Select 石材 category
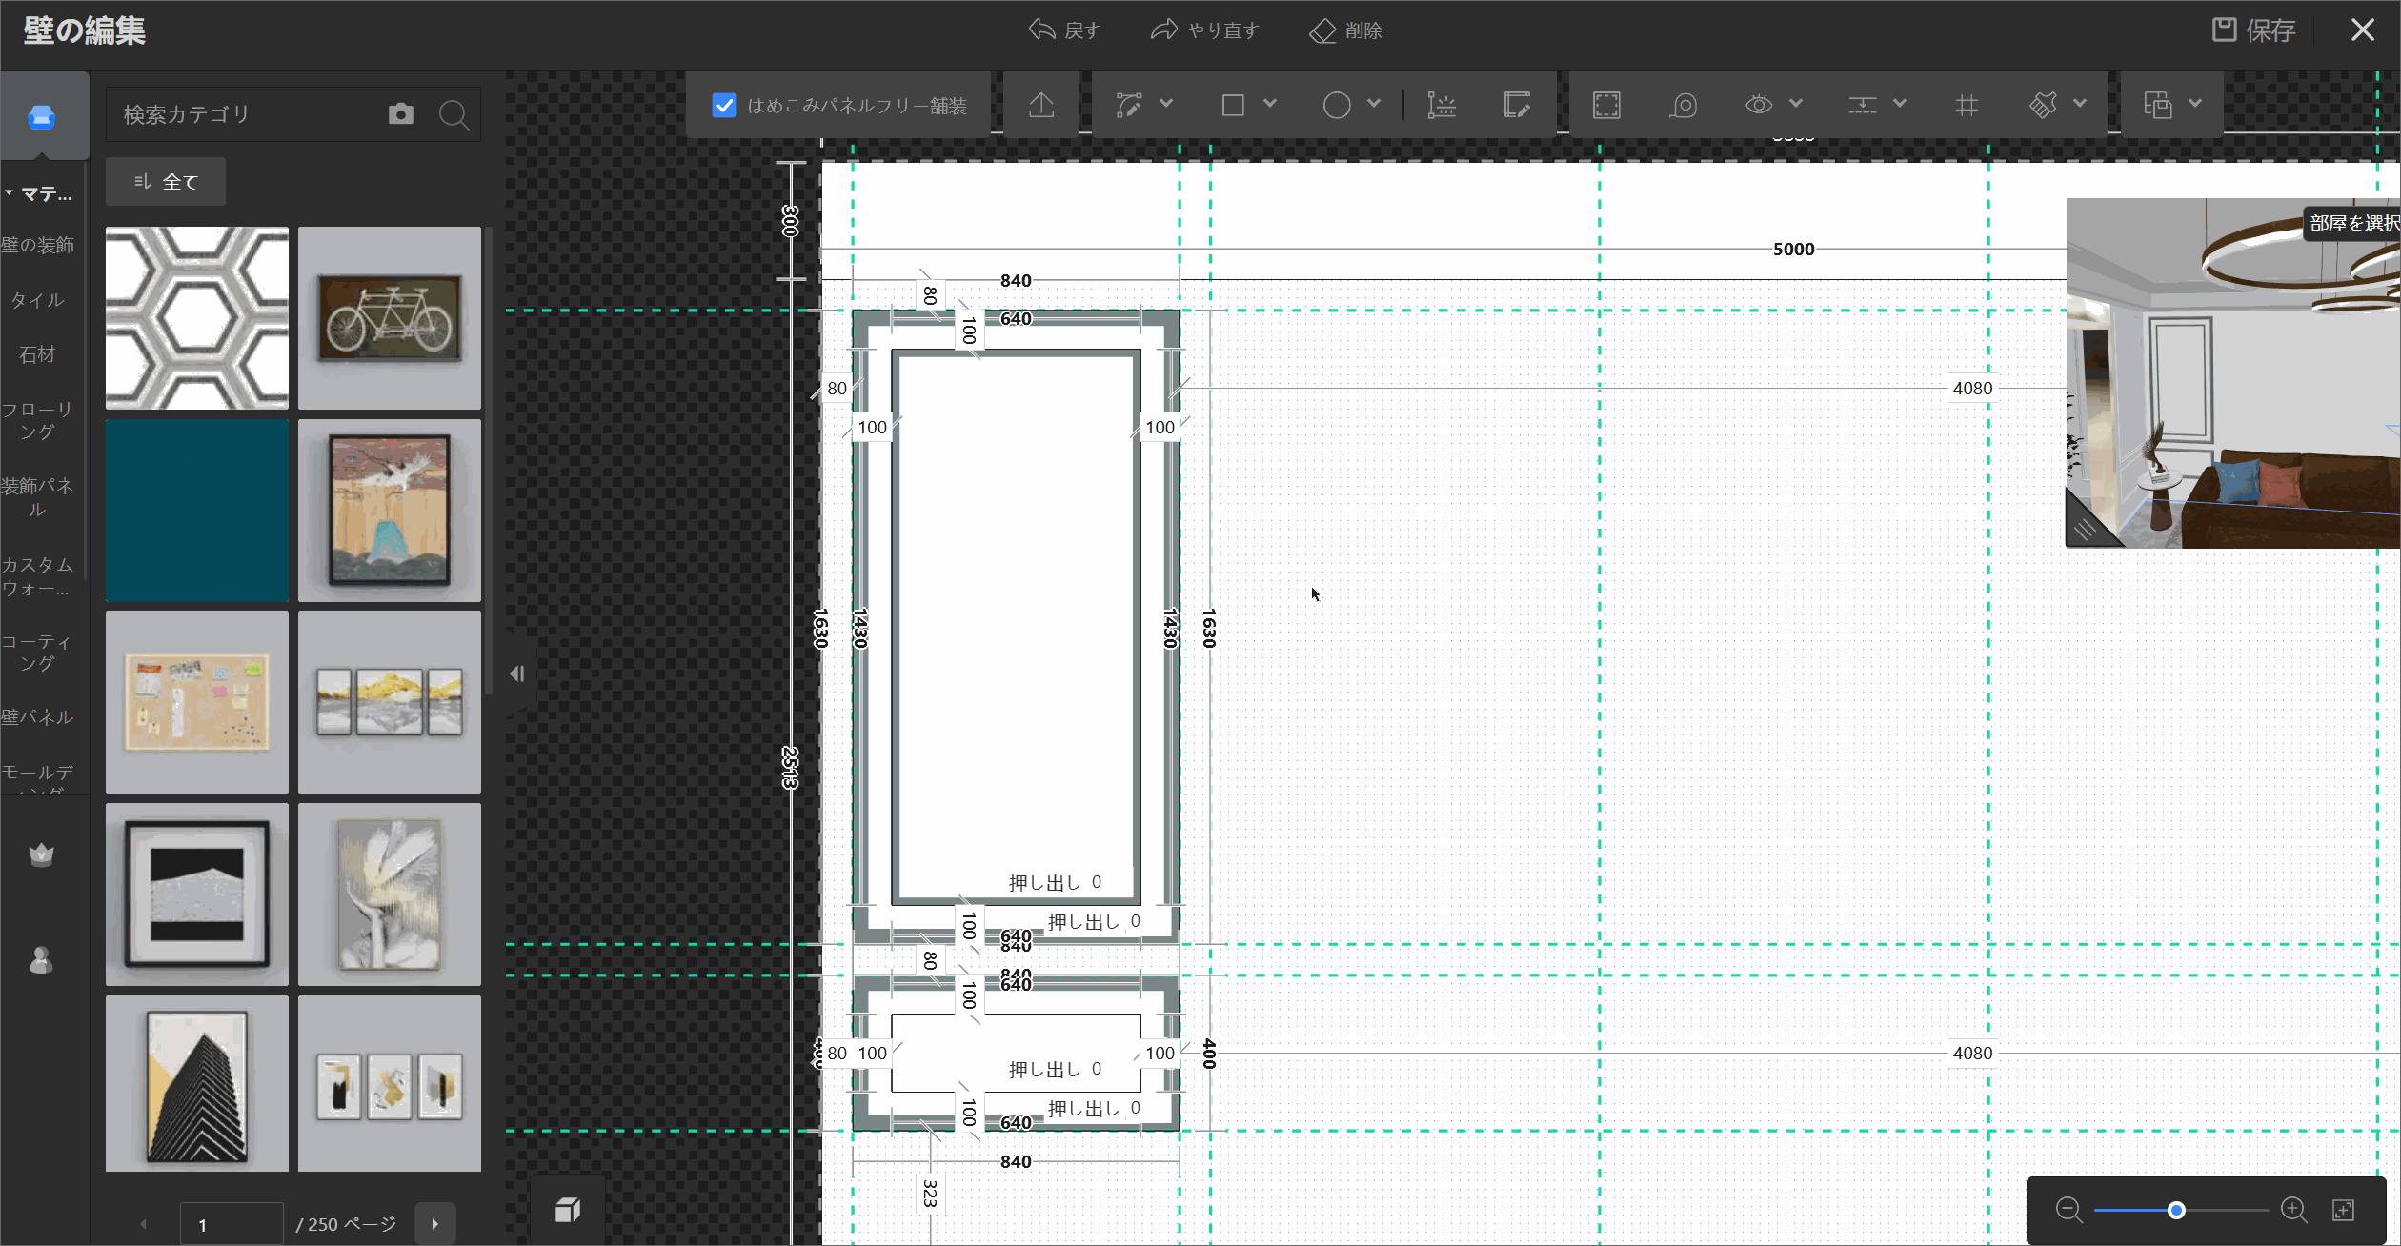The height and width of the screenshot is (1246, 2401). pyautogui.click(x=38, y=354)
